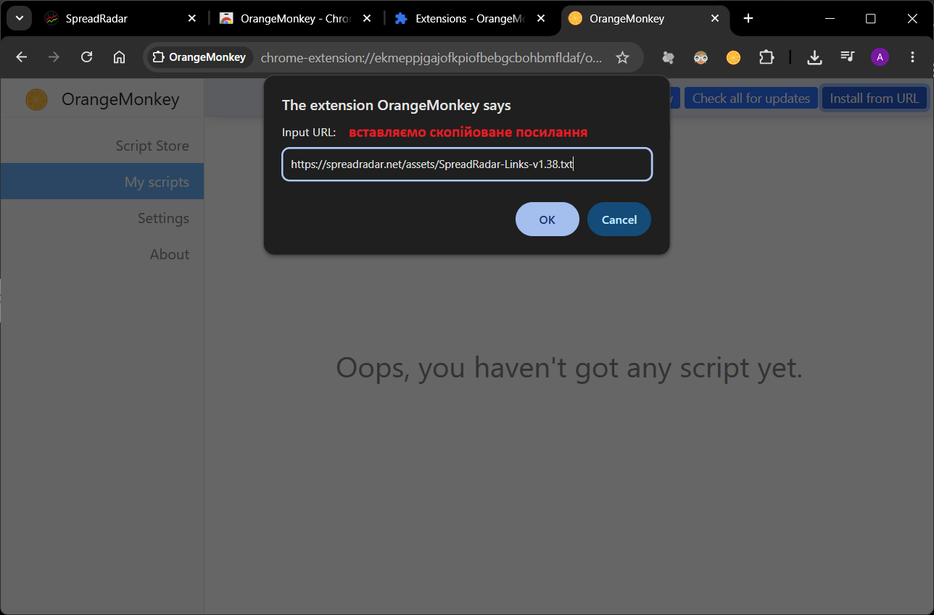Viewport: 934px width, 615px height.
Task: Click the OrangeMonkey orange extension icon
Action: coord(733,57)
